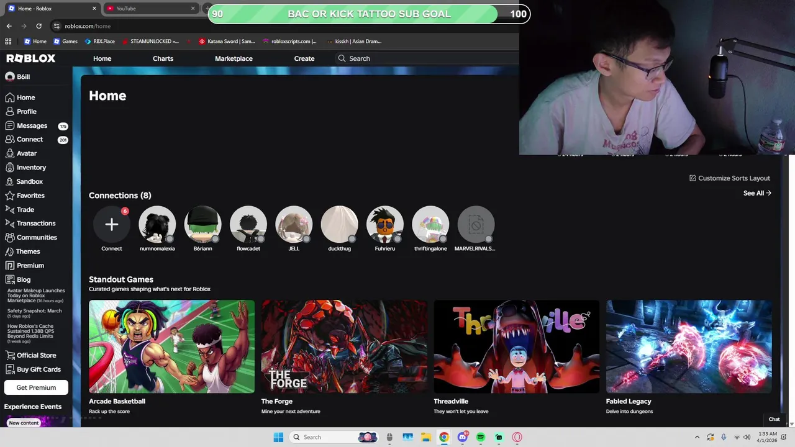
Task: Open the Katana Sword bookmark
Action: 227,41
